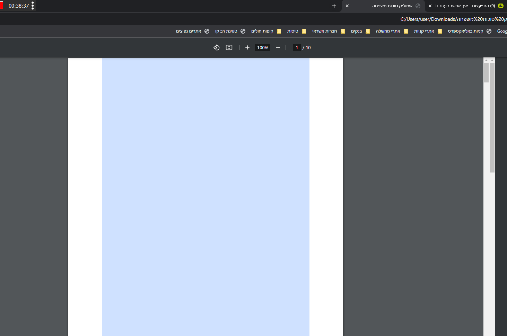The width and height of the screenshot is (507, 336).
Task: Click the zoom level field showing 100%
Action: click(x=263, y=47)
